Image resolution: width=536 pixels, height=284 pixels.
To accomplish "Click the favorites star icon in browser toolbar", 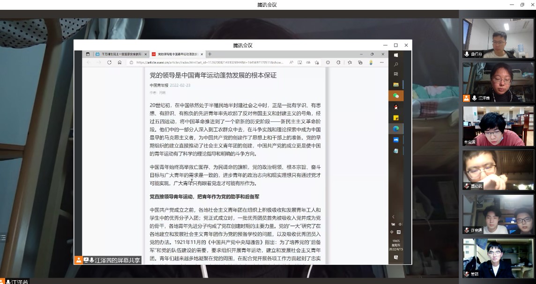I will click(350, 62).
